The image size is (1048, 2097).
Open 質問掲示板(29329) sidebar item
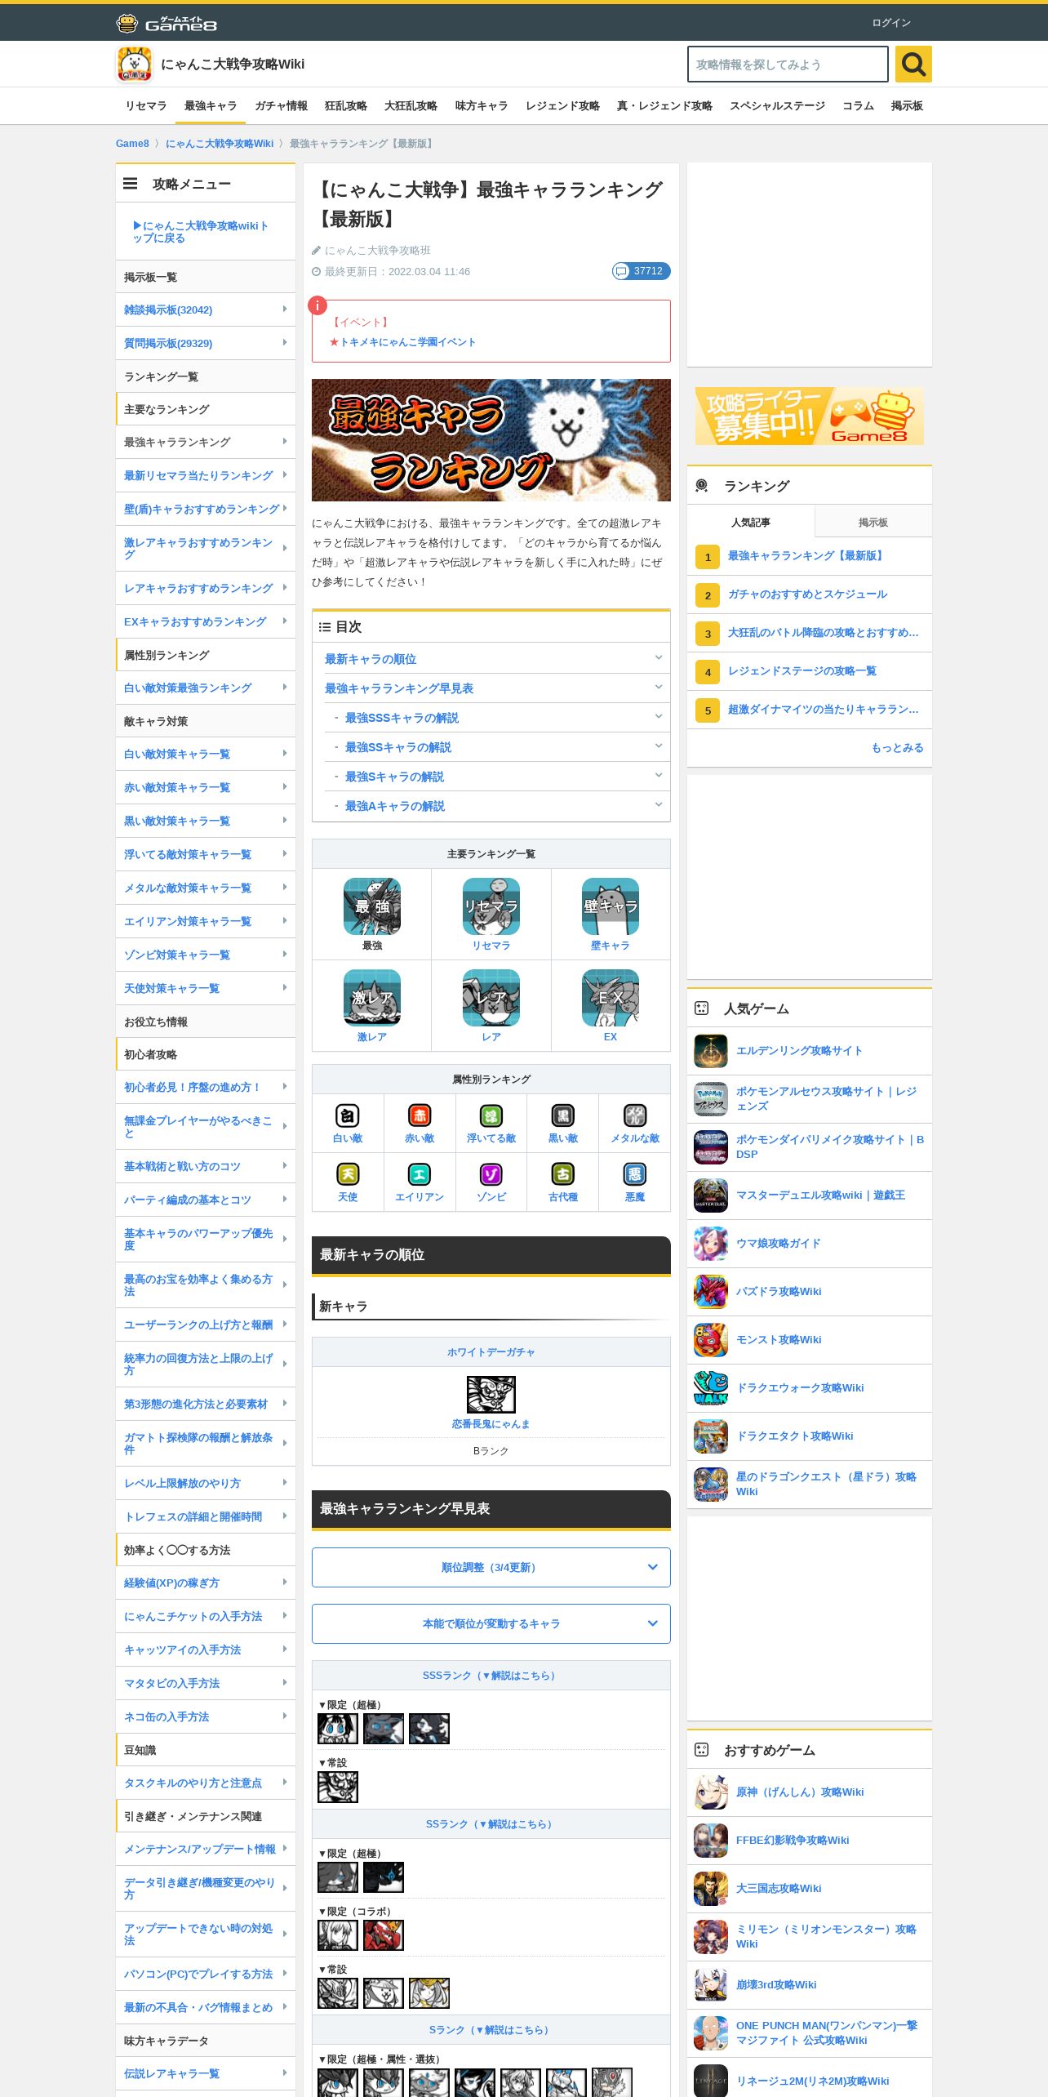[x=205, y=343]
